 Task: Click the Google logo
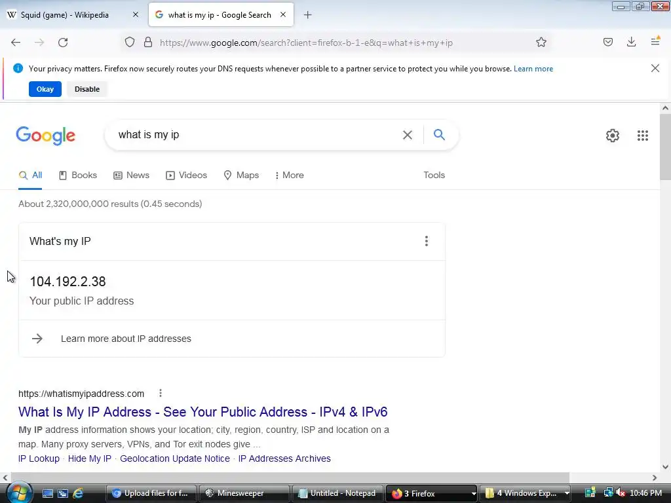[46, 136]
